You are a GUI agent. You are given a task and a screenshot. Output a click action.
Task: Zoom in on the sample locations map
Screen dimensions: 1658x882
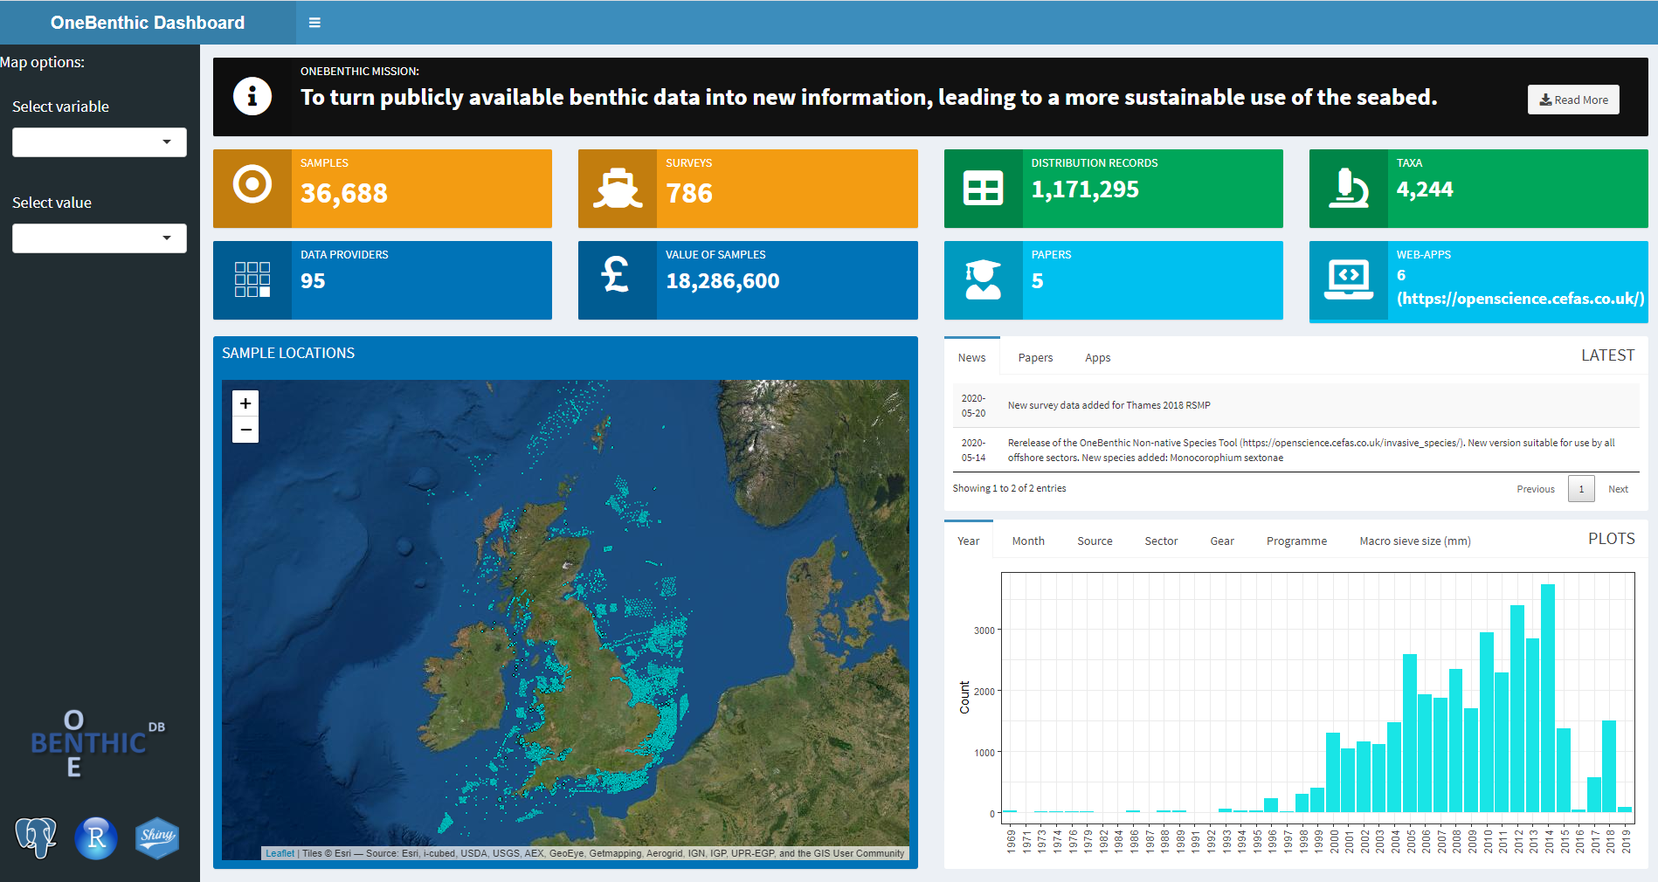245,403
